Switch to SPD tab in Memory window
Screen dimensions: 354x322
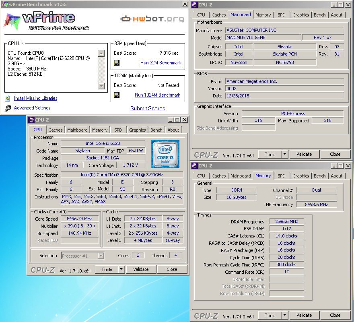[281, 176]
